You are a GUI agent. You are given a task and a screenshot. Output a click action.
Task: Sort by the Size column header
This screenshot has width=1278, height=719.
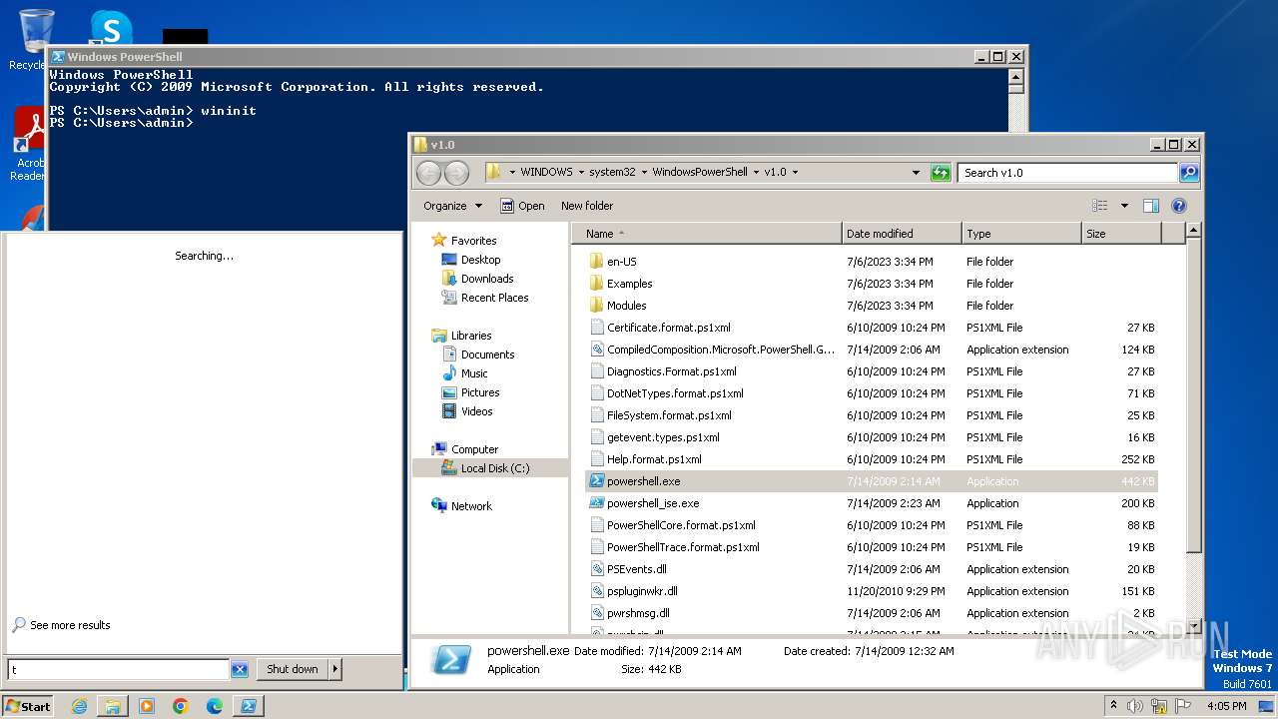pyautogui.click(x=1121, y=234)
